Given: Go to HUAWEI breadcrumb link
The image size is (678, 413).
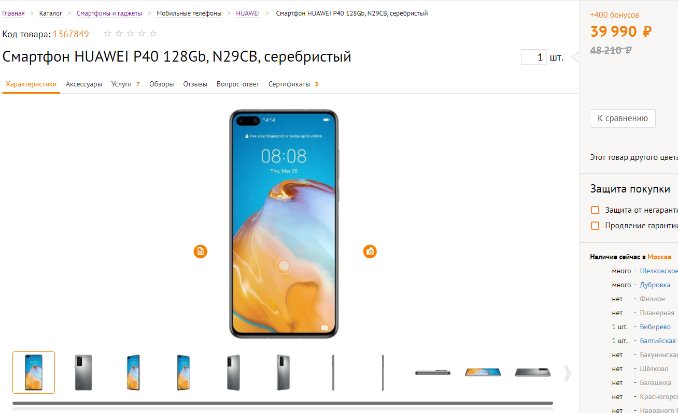Looking at the screenshot, I should 248,13.
